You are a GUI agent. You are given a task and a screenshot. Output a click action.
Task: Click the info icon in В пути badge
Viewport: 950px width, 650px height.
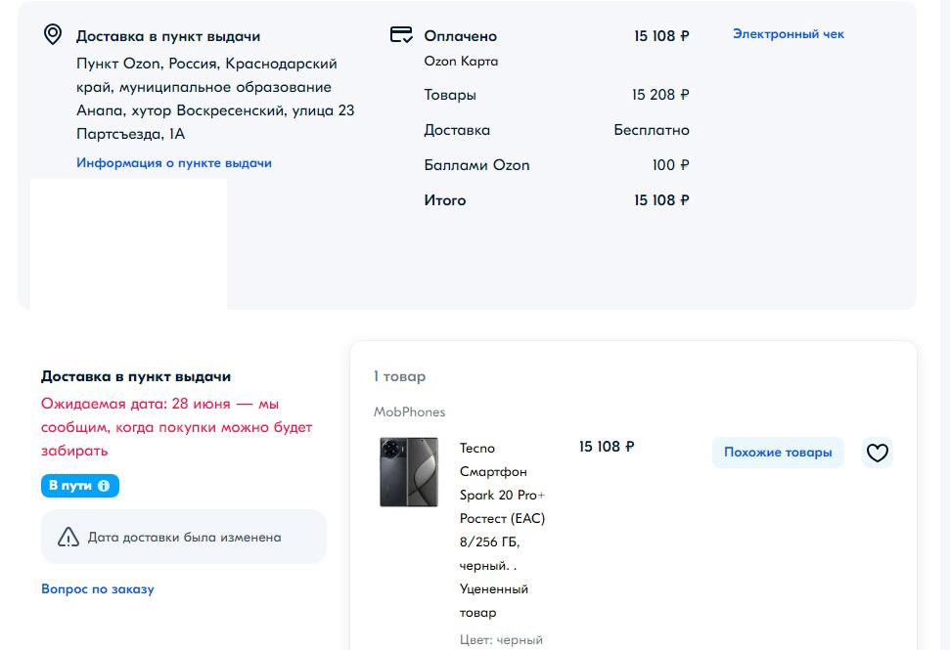(x=104, y=486)
